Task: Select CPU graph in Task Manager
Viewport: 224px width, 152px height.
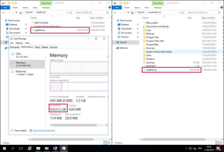Action: tap(27, 55)
